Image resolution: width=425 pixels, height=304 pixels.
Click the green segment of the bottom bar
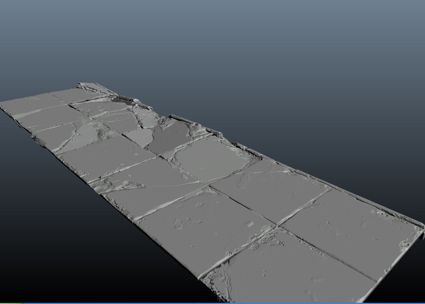click(x=11, y=303)
